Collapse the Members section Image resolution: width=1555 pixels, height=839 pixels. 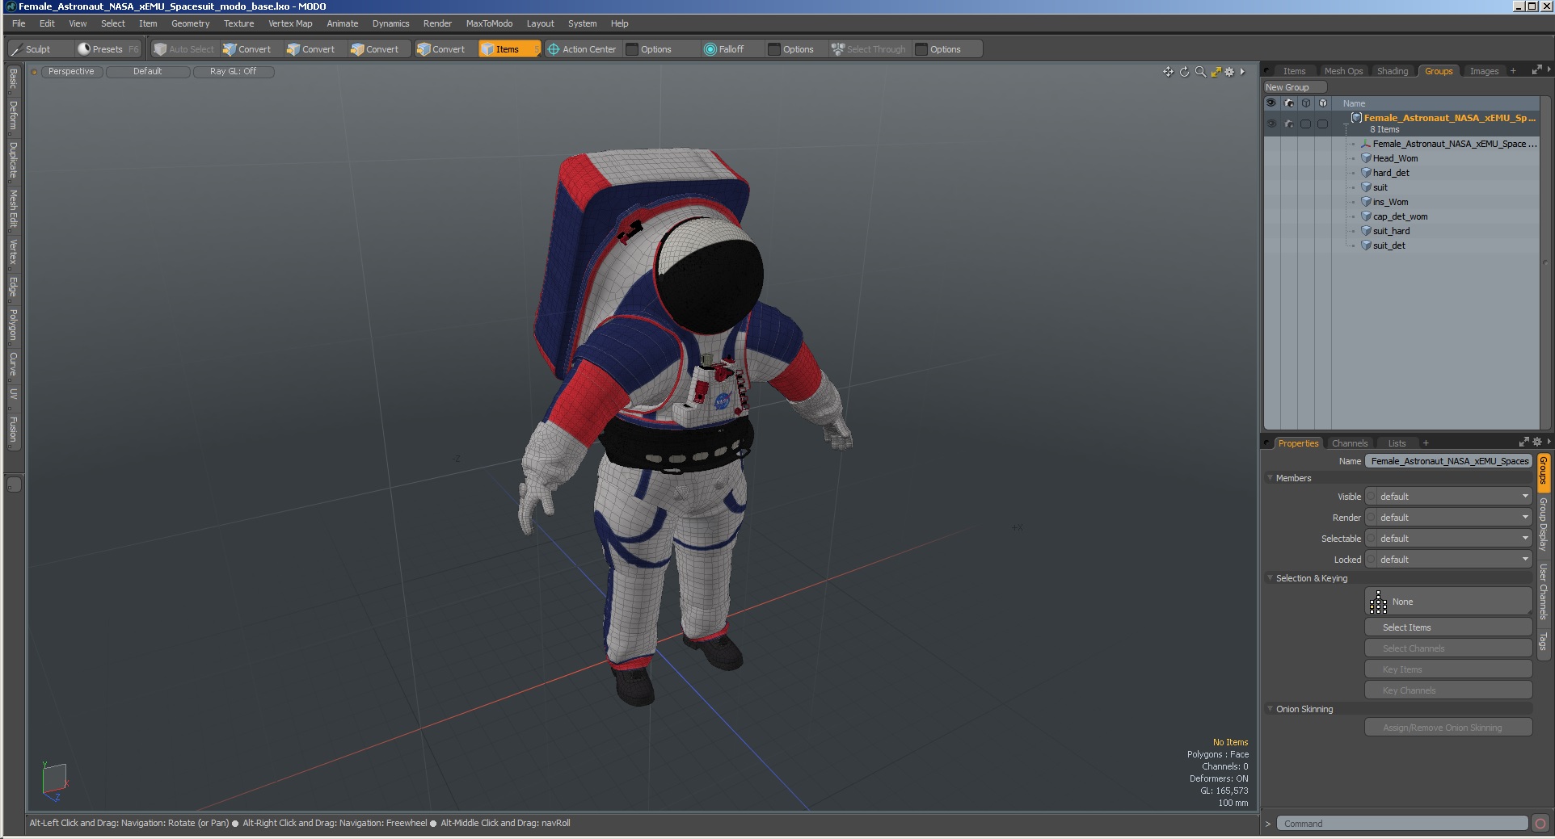coord(1271,478)
